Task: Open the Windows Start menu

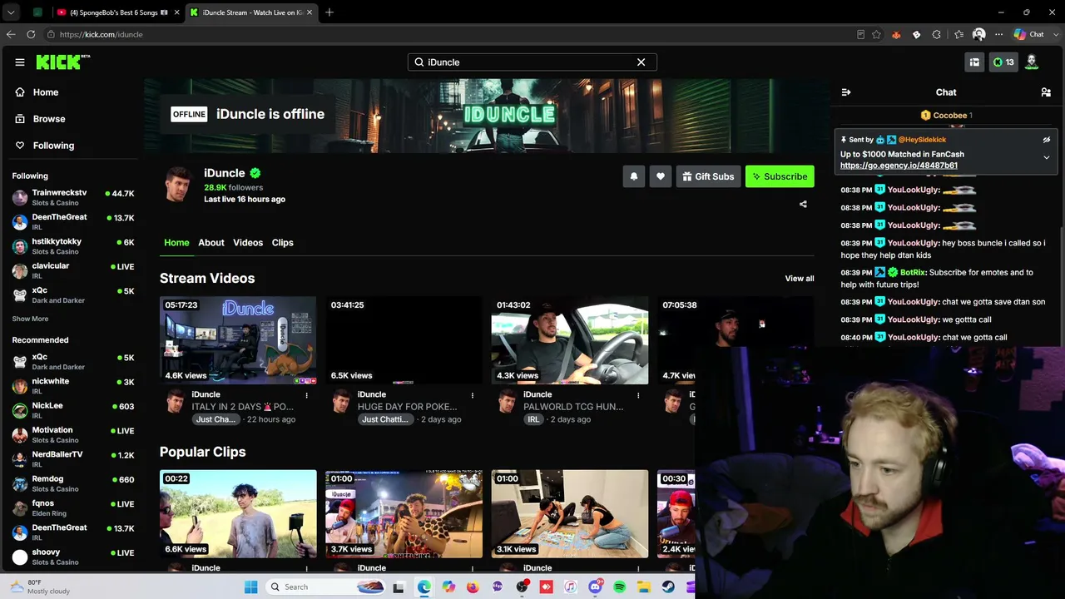Action: coord(250,587)
